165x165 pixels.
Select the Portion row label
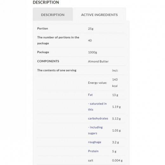tap(43, 29)
